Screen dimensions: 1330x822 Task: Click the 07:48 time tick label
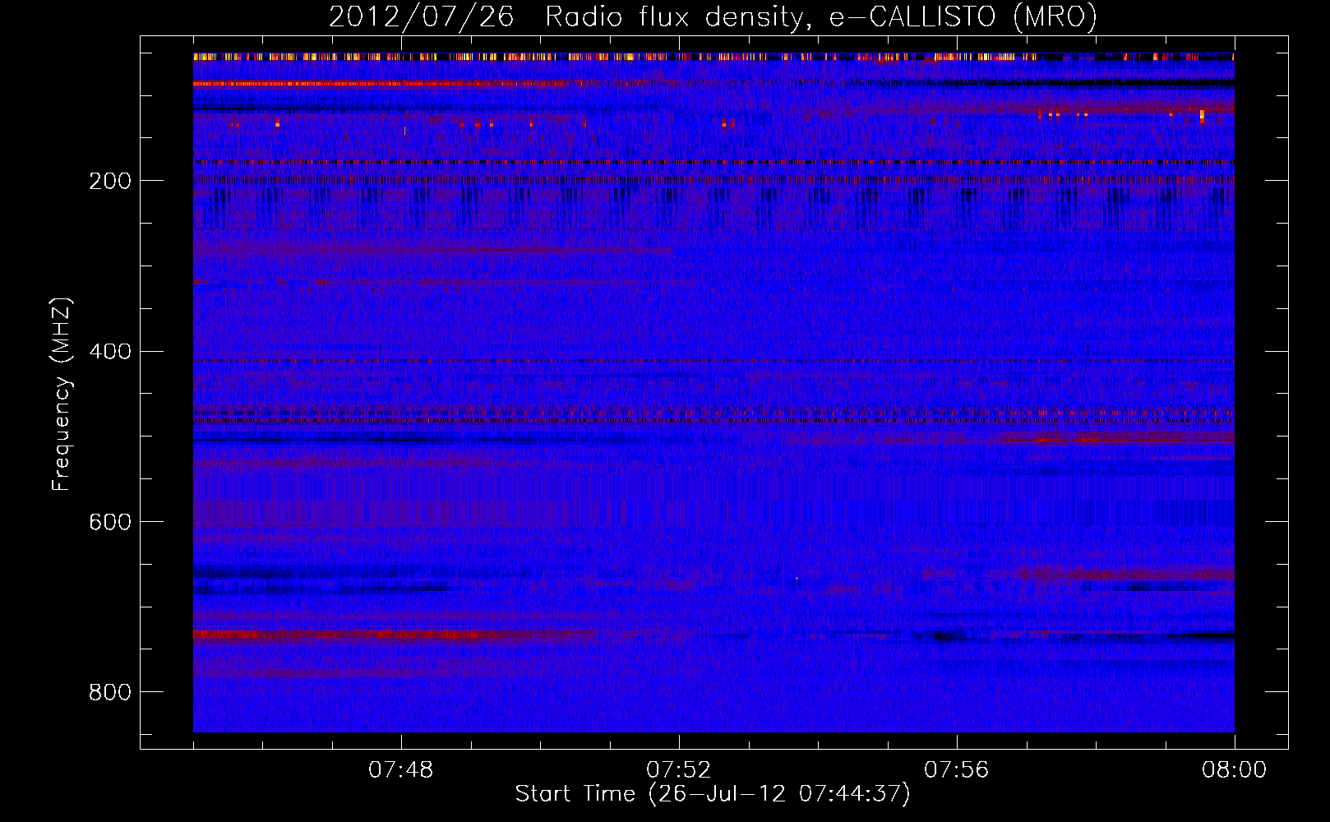pyautogui.click(x=401, y=770)
